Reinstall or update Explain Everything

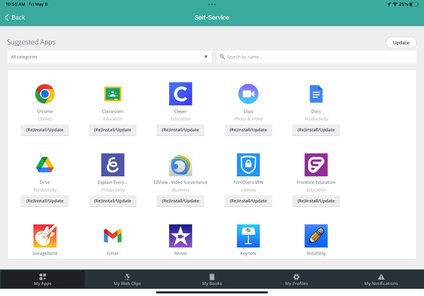coord(113,201)
